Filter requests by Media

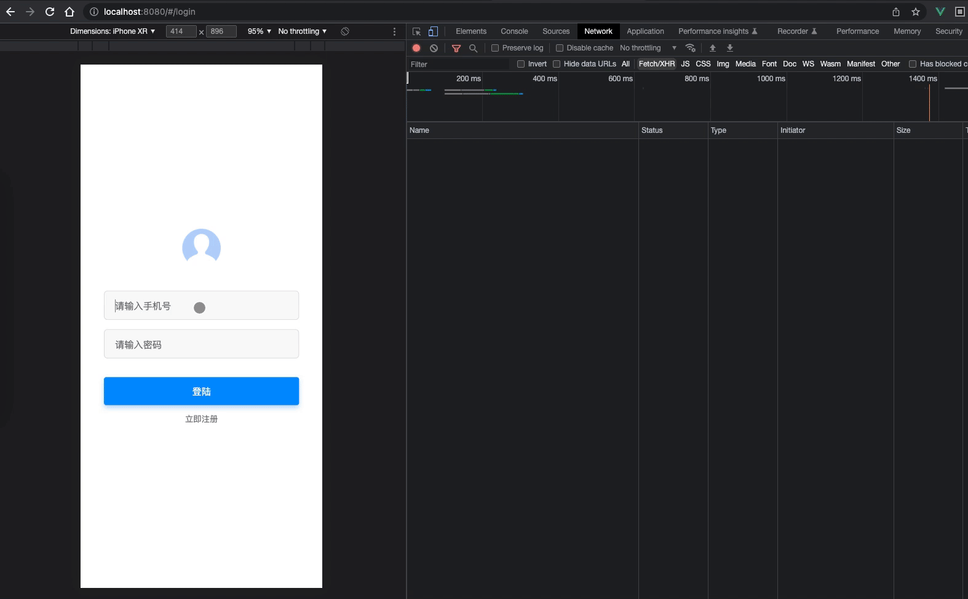[745, 64]
